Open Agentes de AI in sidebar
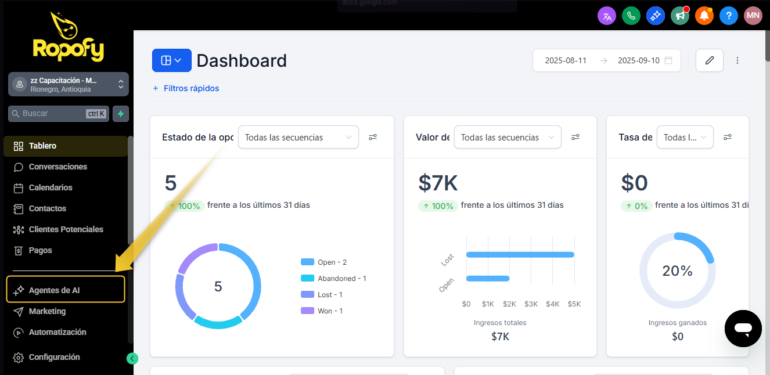 point(66,290)
